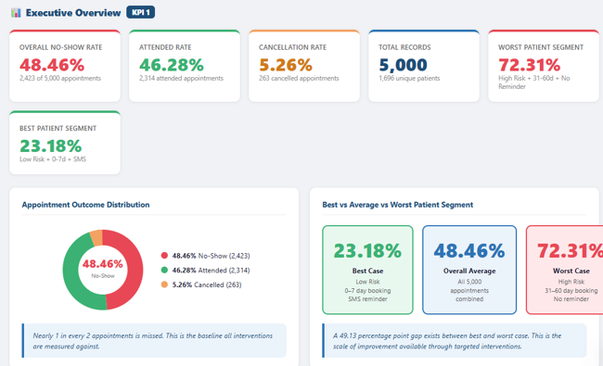
Task: Click the Best Patient Segment card title
Action: pyautogui.click(x=58, y=128)
